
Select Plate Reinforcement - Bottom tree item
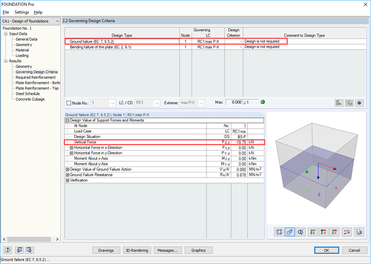(x=38, y=83)
